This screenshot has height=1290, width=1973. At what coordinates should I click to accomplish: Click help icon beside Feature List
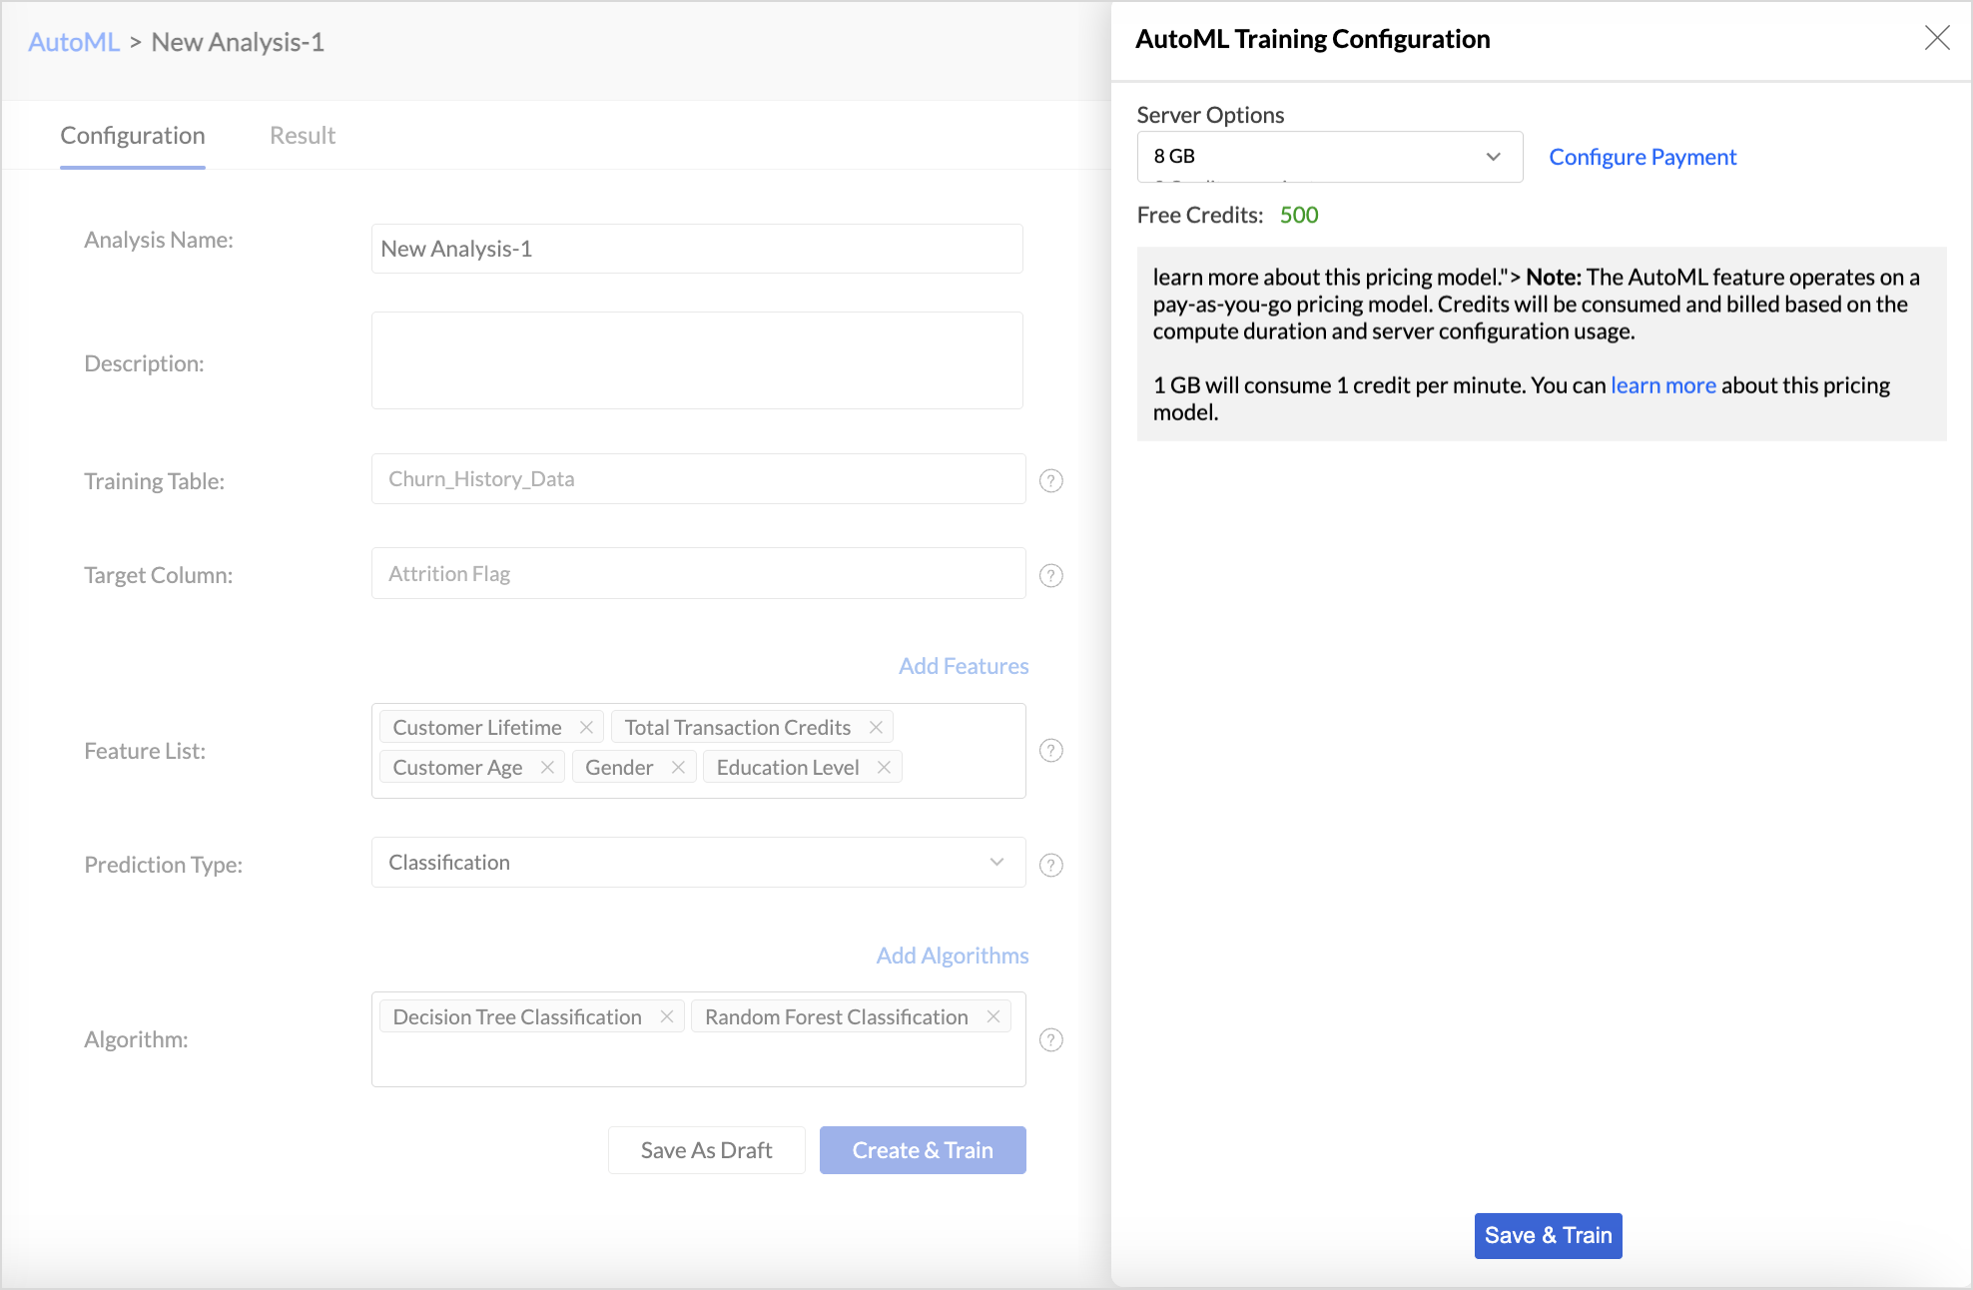pyautogui.click(x=1050, y=751)
